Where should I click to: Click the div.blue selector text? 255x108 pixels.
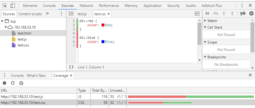pos(87,37)
